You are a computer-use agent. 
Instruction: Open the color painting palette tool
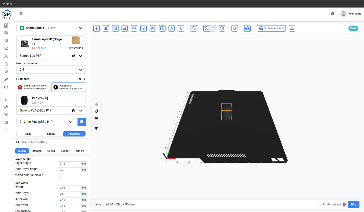click(x=134, y=28)
